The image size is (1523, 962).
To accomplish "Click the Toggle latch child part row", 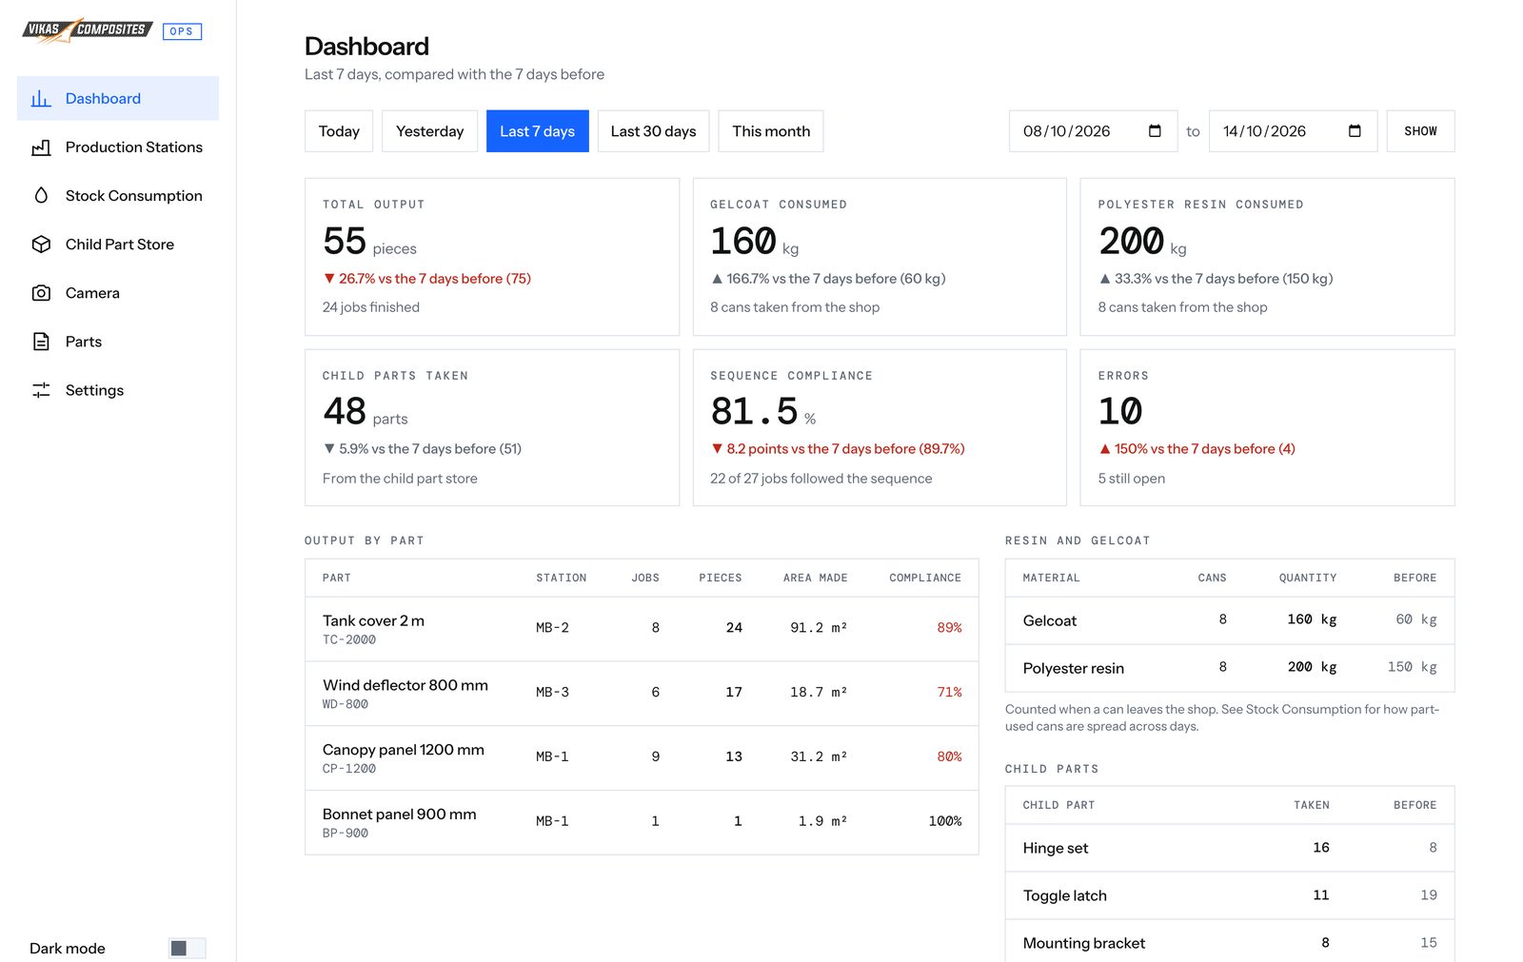I will pyautogui.click(x=1230, y=895).
